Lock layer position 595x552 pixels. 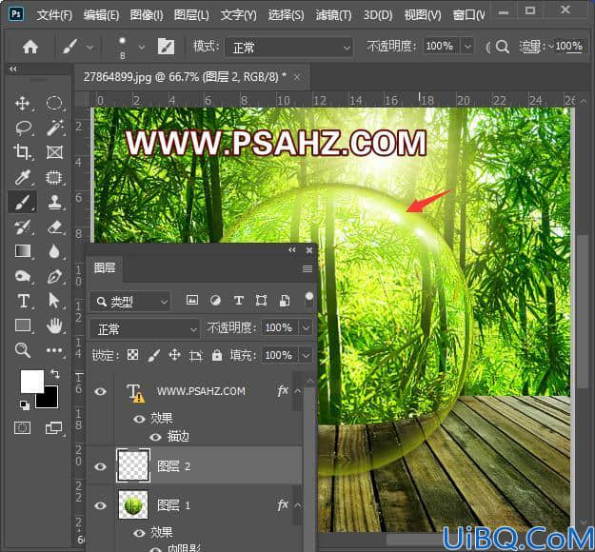tap(174, 355)
